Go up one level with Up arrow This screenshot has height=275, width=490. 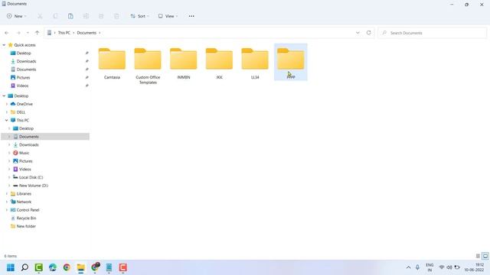pos(37,33)
